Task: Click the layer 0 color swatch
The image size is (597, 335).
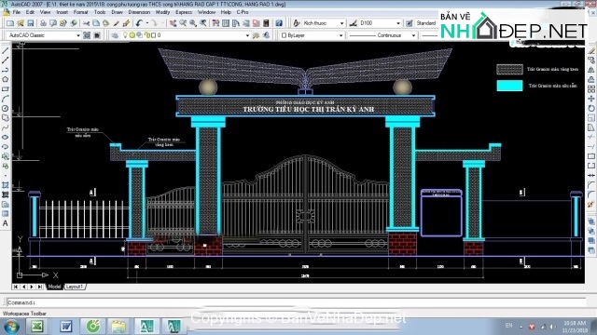Action: coord(153,35)
